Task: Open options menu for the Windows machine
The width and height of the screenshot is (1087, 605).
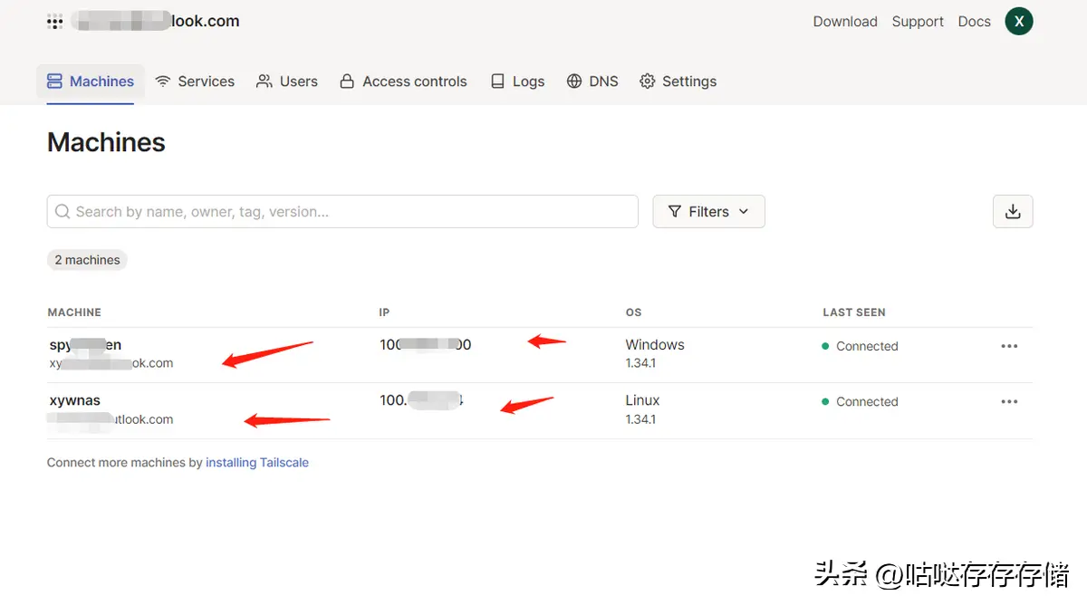Action: 1009,346
